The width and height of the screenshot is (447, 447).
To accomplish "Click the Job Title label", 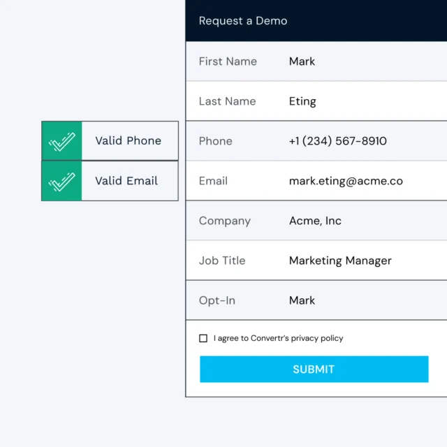I will pos(222,261).
